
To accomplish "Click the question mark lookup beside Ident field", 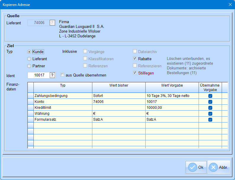I will (52, 75).
